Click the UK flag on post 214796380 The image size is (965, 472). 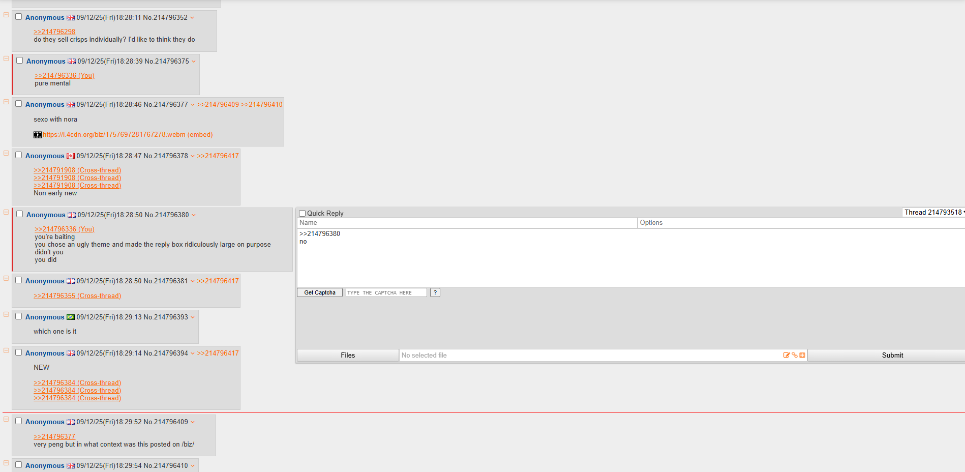pyautogui.click(x=72, y=215)
